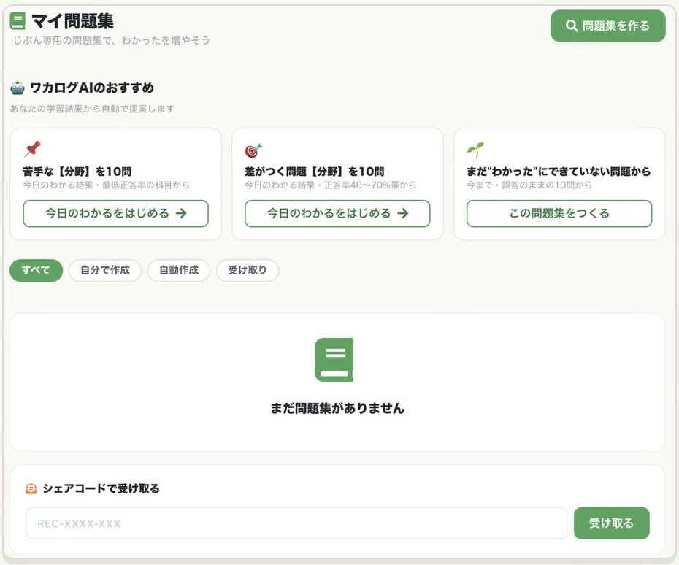Switch to the 自分で作成 filter tab

click(x=105, y=270)
